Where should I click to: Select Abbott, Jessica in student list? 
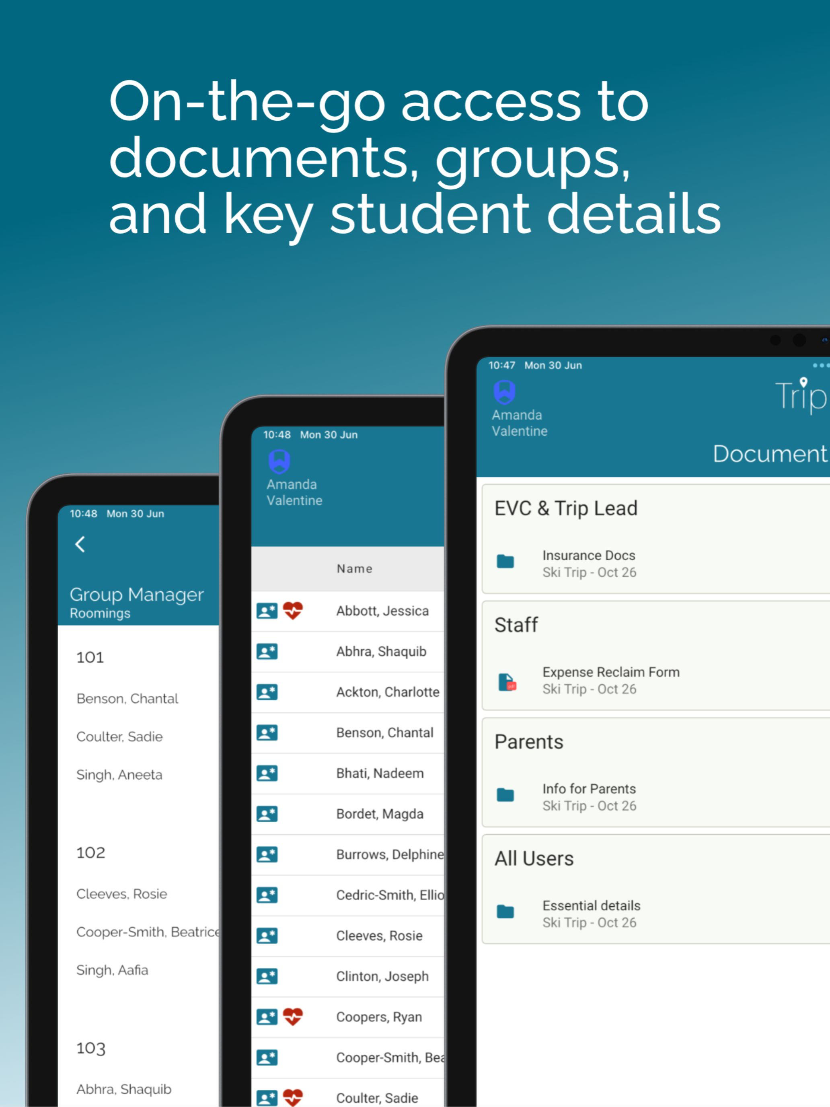382,611
